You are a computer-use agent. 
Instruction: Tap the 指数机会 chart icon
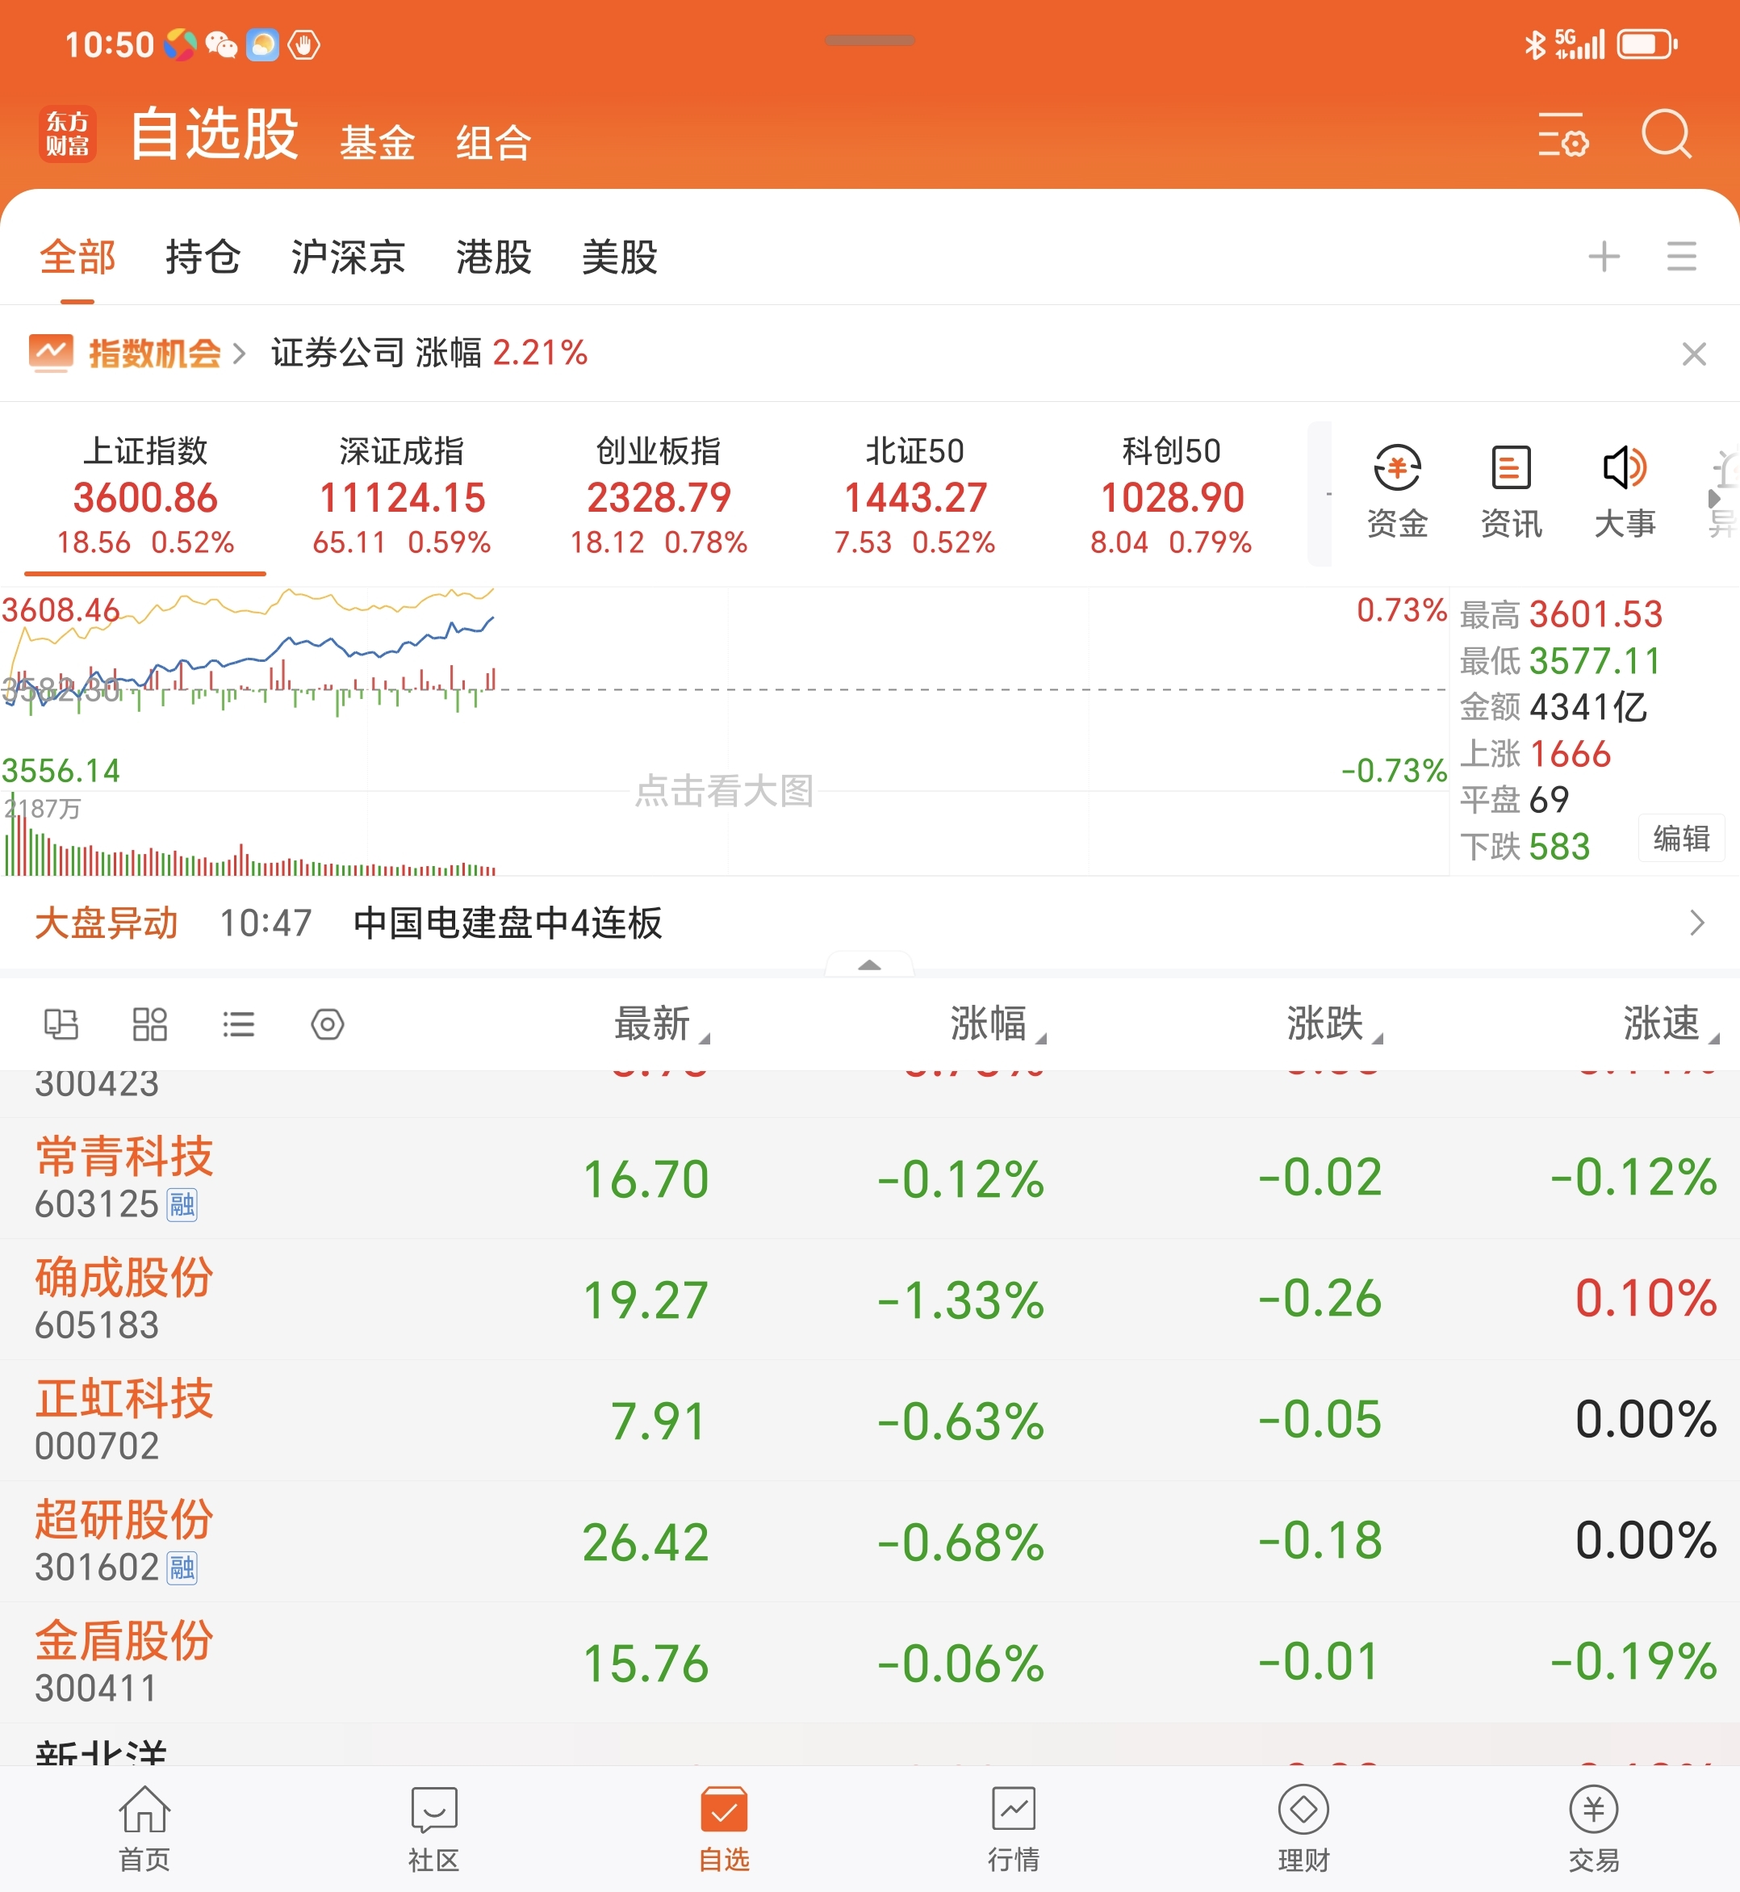[51, 354]
